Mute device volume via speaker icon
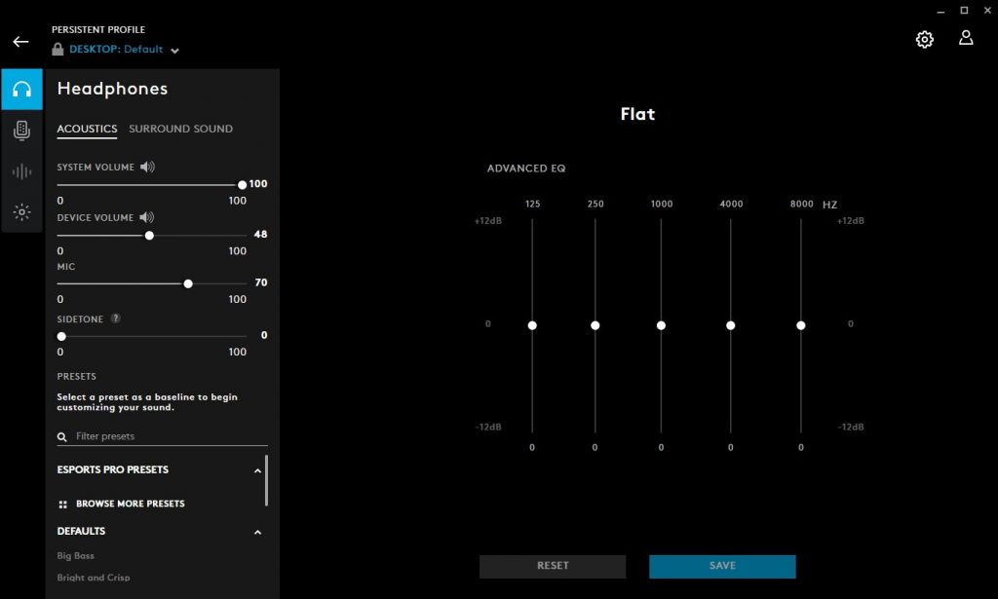This screenshot has height=599, width=998. tap(146, 217)
